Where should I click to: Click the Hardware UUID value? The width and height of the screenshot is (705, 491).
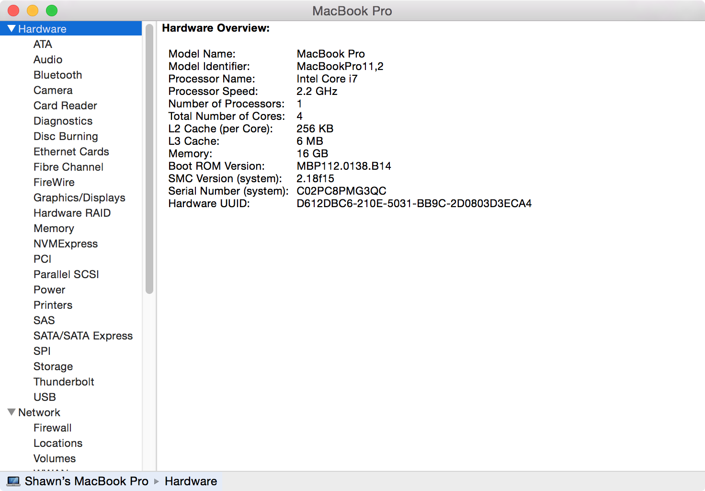pos(414,203)
